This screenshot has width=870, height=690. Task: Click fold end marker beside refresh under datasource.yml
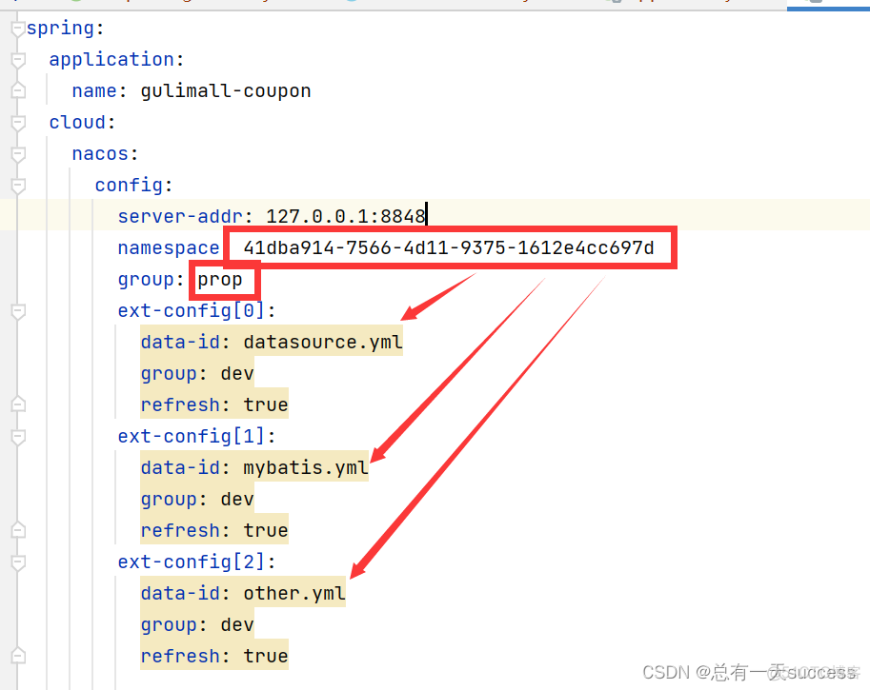tap(18, 404)
